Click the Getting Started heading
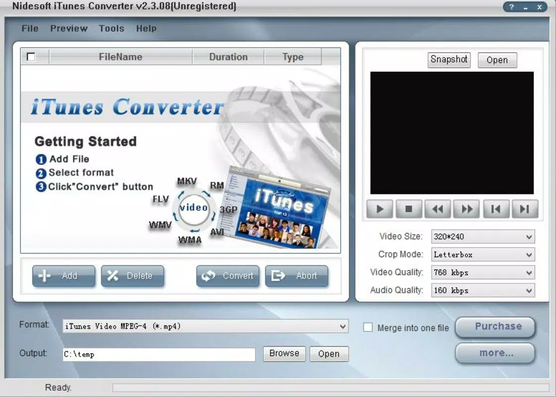 click(x=85, y=141)
